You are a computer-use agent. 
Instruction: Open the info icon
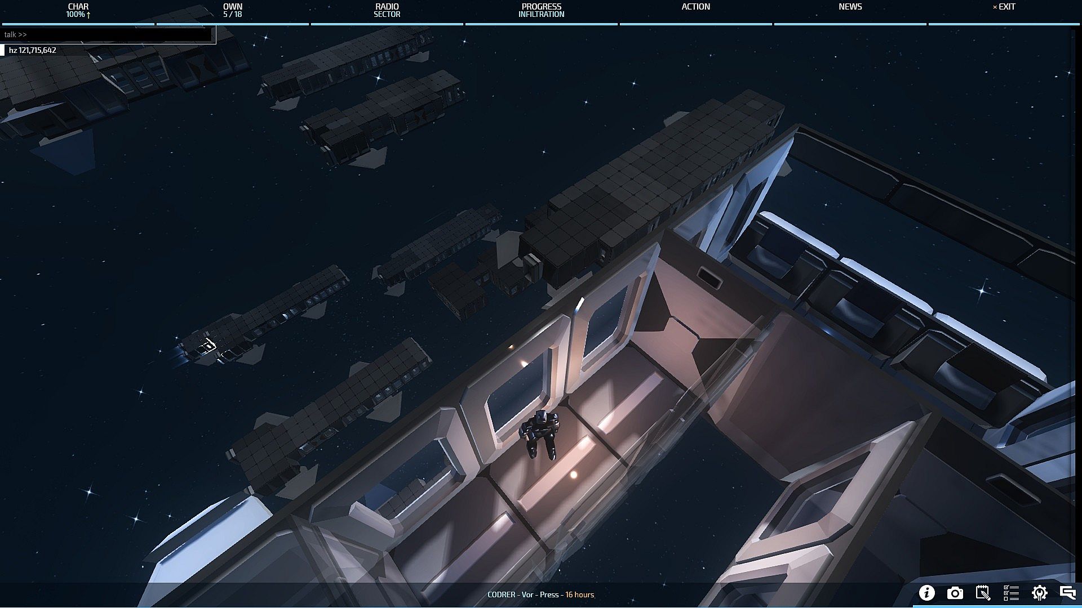click(x=926, y=593)
